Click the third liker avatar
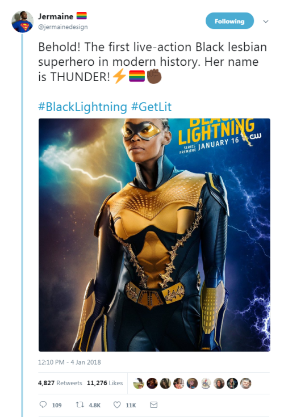 [165, 383]
